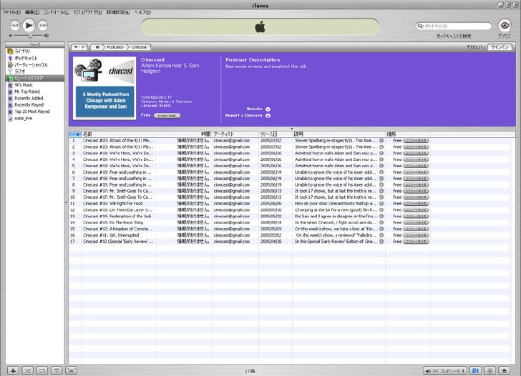
Task: Toggle the equalizer window button
Action: pos(475,371)
